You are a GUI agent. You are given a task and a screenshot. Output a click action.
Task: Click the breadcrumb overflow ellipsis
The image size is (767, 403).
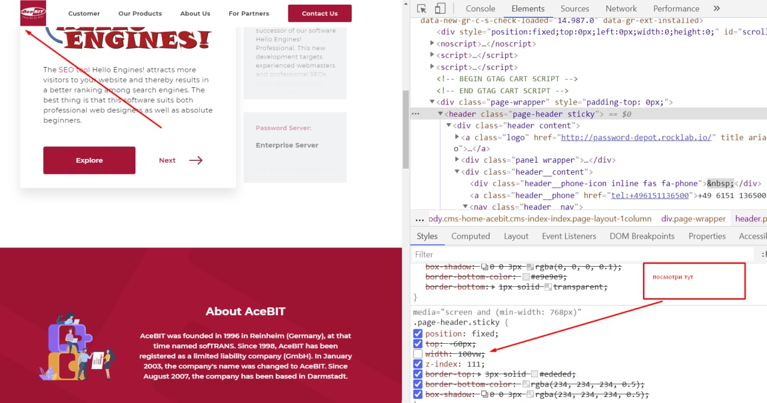tap(419, 219)
